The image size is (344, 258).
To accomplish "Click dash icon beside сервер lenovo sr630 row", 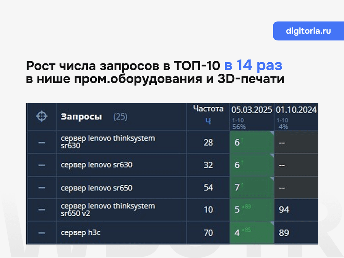I will click(x=42, y=165).
